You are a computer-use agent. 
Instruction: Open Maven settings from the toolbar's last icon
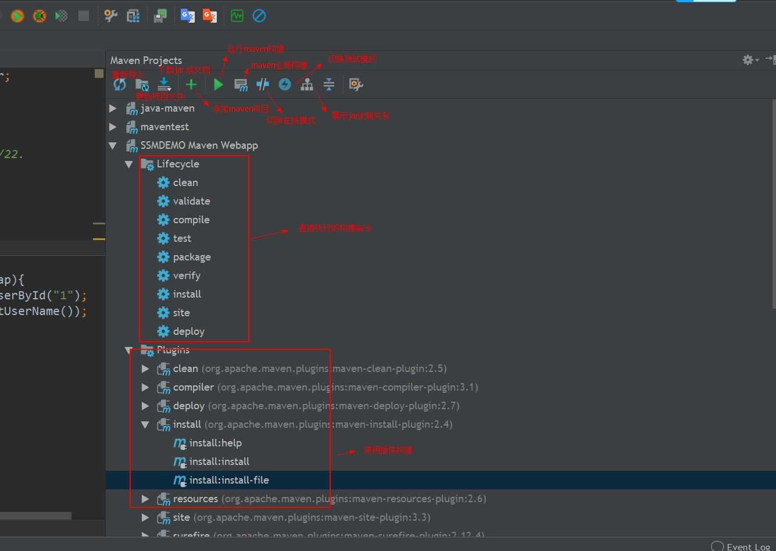click(x=356, y=85)
